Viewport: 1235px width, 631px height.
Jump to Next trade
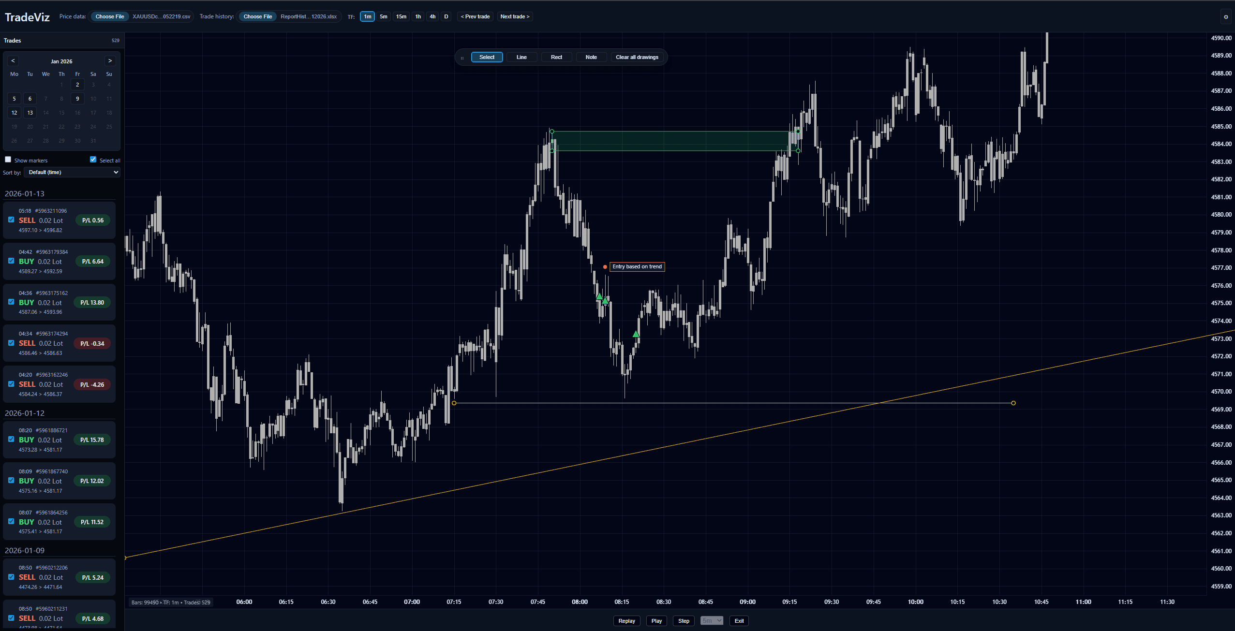(x=515, y=17)
